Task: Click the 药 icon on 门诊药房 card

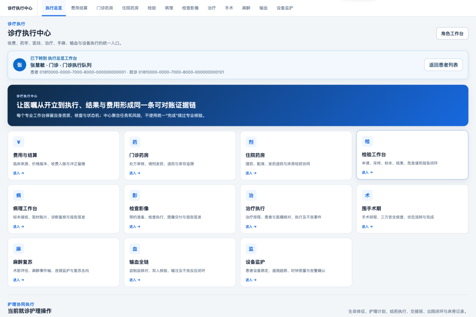Action: (x=135, y=142)
